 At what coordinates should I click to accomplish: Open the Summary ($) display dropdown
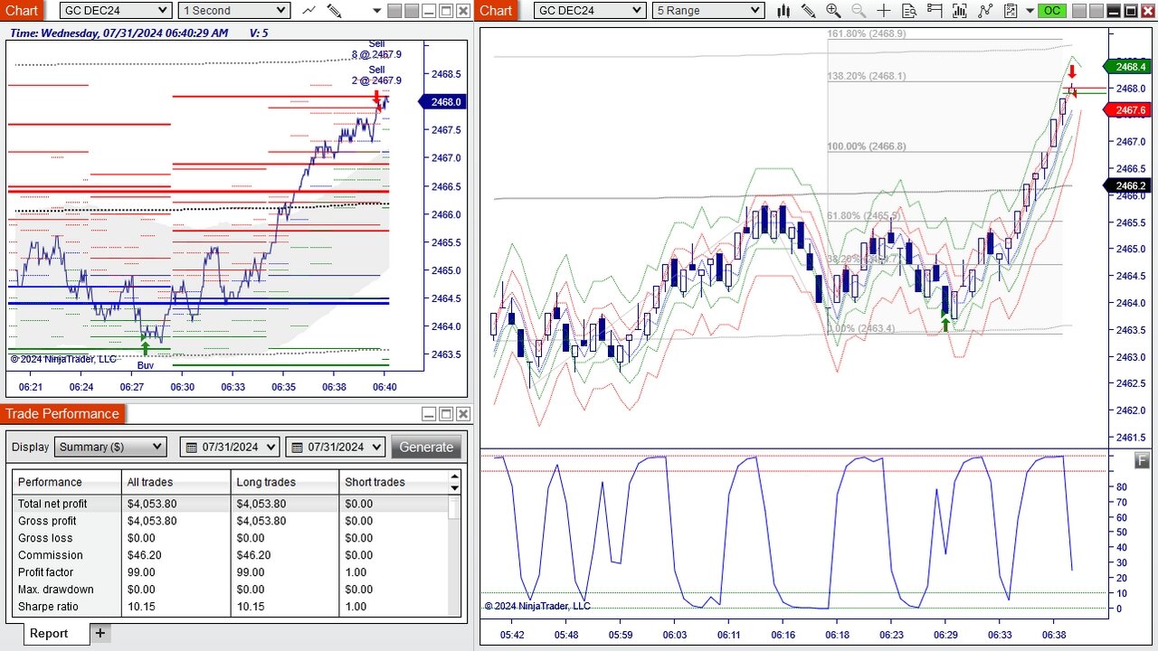coord(110,447)
